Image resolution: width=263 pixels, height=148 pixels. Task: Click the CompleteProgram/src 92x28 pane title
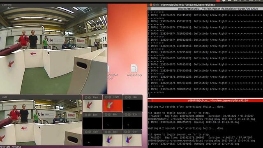(218, 9)
